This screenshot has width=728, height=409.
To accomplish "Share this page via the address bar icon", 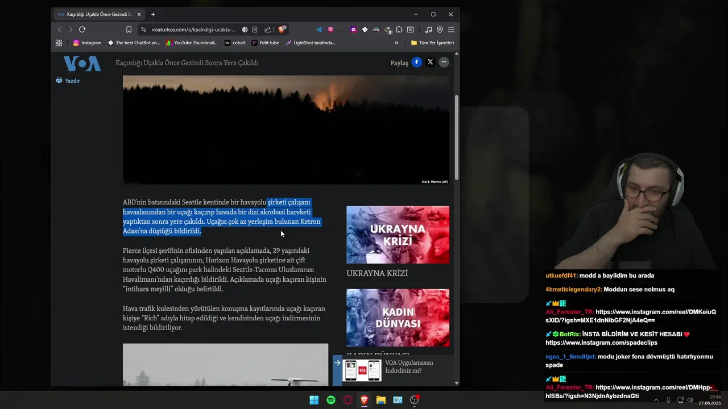I will pos(267,30).
